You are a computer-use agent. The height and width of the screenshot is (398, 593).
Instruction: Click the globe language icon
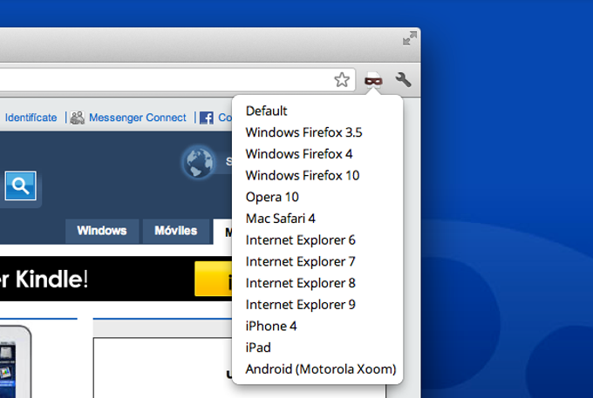pos(199,162)
